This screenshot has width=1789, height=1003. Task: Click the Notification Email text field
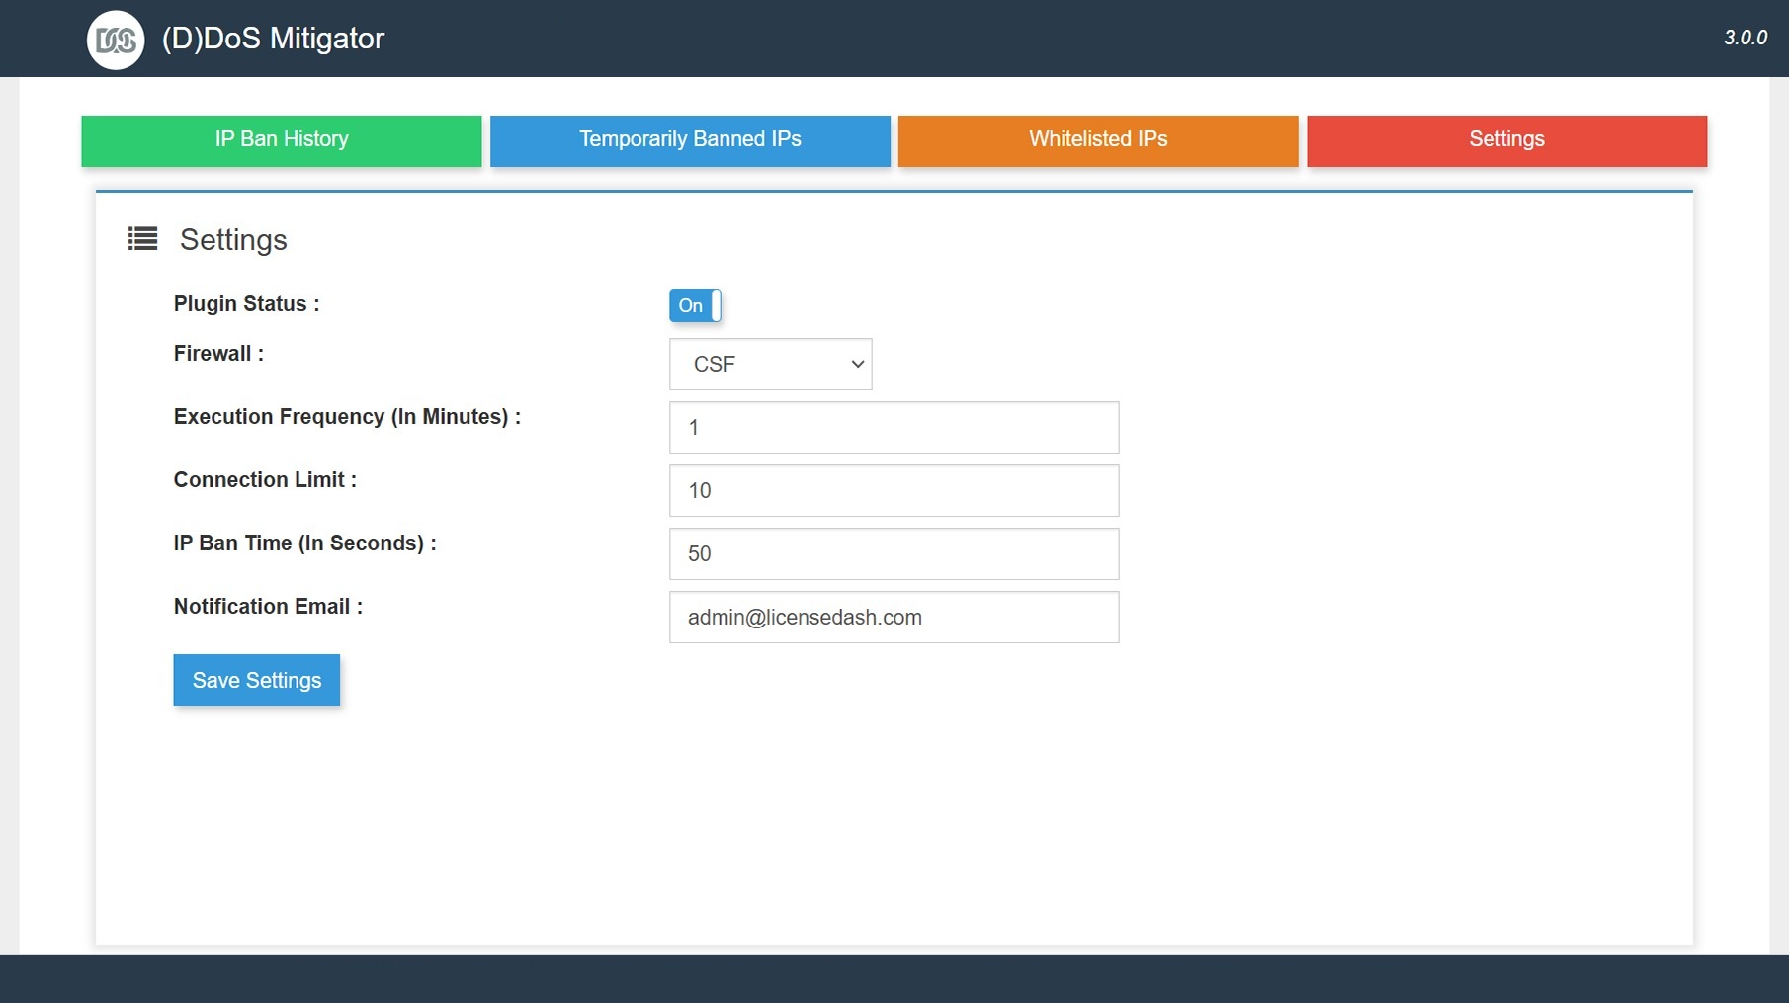point(894,617)
